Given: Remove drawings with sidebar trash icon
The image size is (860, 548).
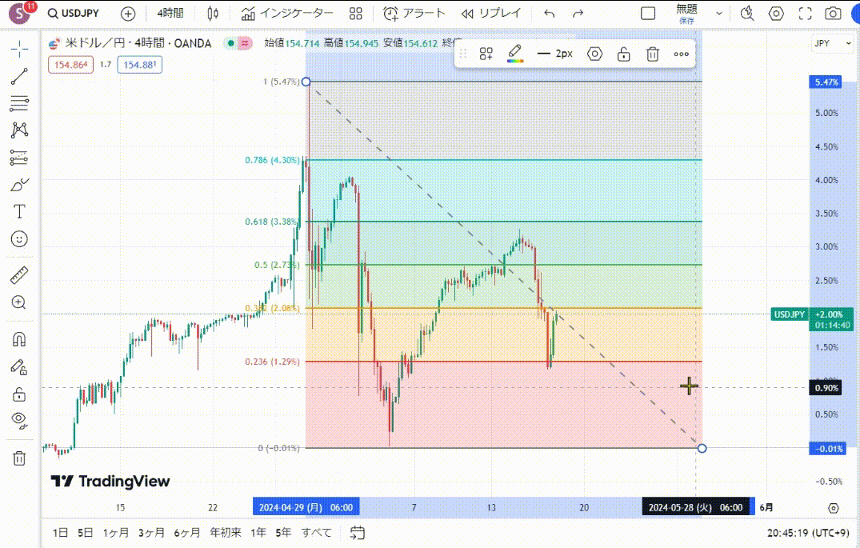Looking at the screenshot, I should point(19,458).
